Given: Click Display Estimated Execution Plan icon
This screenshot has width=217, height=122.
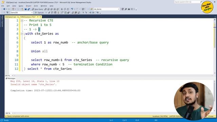Looking at the screenshot, I should [x=52, y=13].
